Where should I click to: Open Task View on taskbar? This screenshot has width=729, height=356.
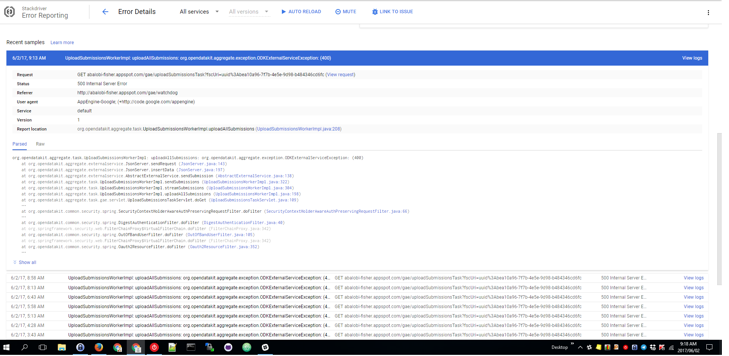pyautogui.click(x=43, y=347)
